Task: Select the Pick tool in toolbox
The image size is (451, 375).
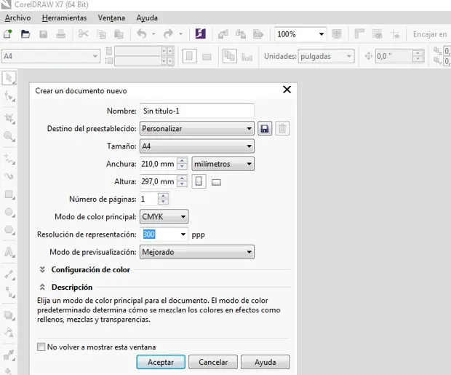Action: click(x=9, y=78)
